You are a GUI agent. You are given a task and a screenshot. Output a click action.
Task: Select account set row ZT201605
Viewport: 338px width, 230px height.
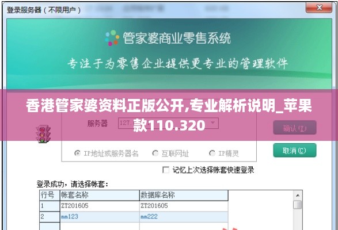point(134,206)
